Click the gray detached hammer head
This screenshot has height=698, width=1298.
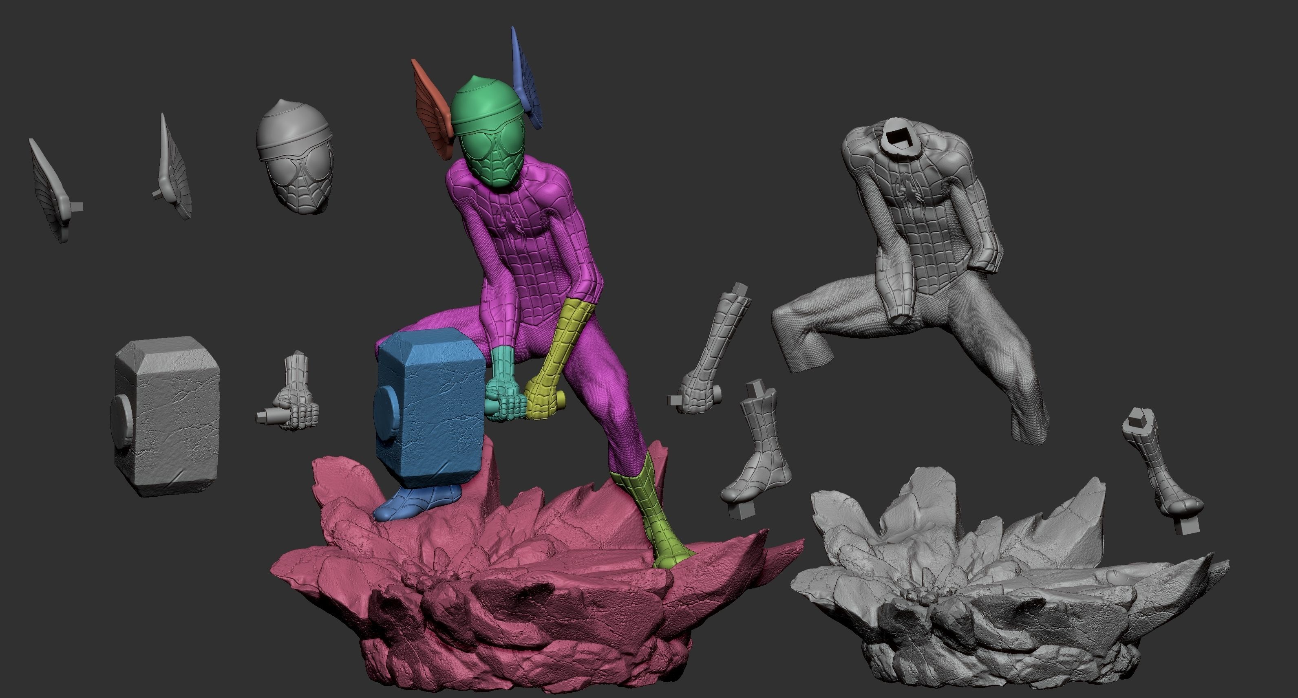point(165,417)
